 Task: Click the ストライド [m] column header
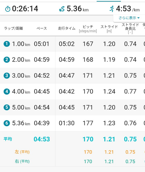[x=109, y=29]
